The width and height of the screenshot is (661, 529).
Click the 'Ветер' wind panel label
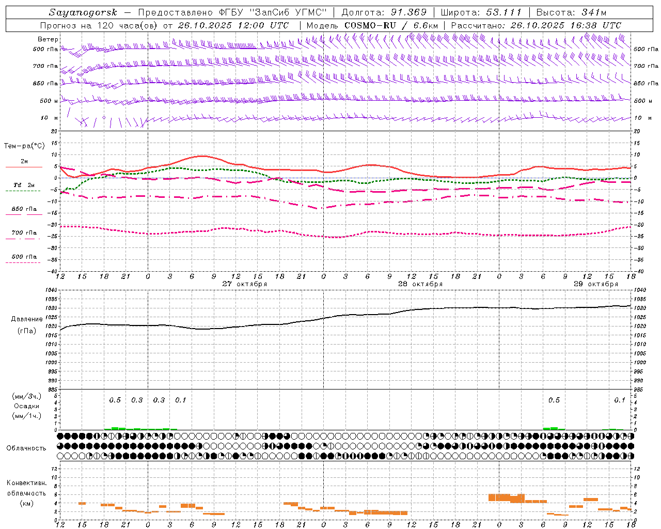coord(48,39)
